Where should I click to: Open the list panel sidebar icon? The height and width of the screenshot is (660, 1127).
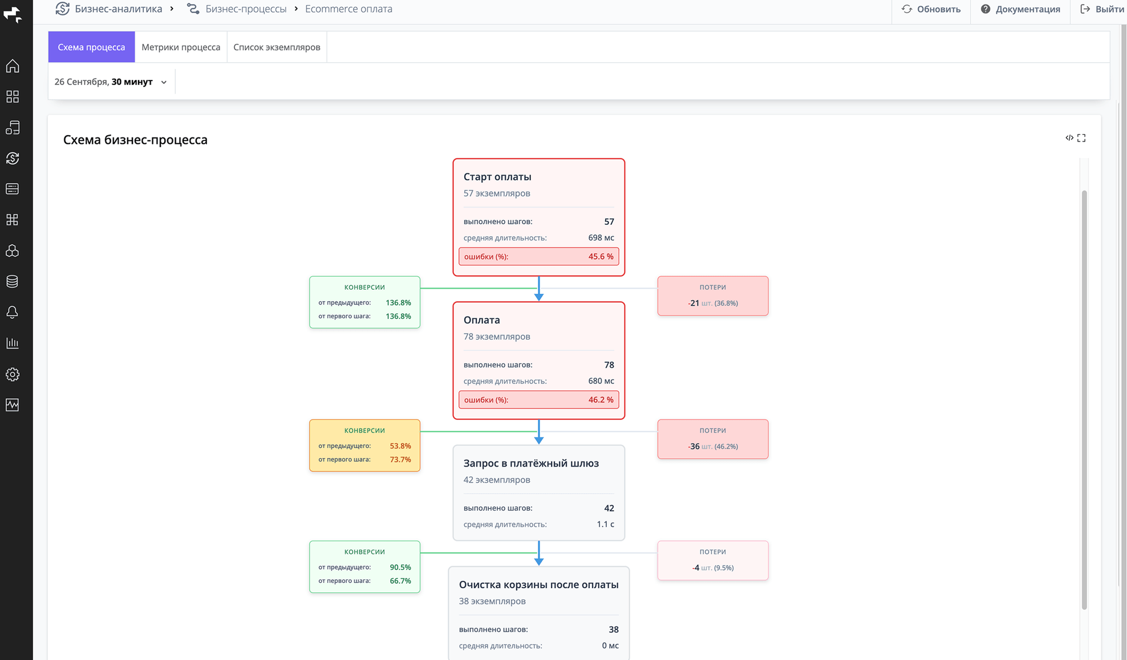click(13, 189)
